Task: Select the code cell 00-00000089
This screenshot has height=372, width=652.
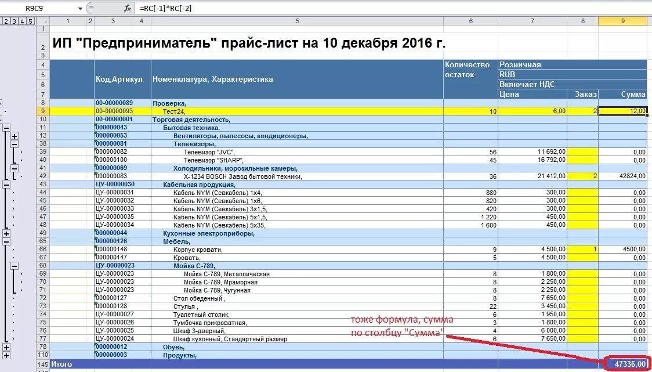Action: pyautogui.click(x=122, y=103)
